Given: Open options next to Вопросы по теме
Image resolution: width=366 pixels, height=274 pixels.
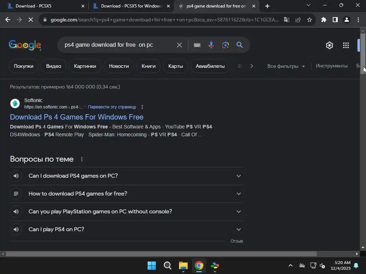Looking at the screenshot, I should tap(82, 159).
